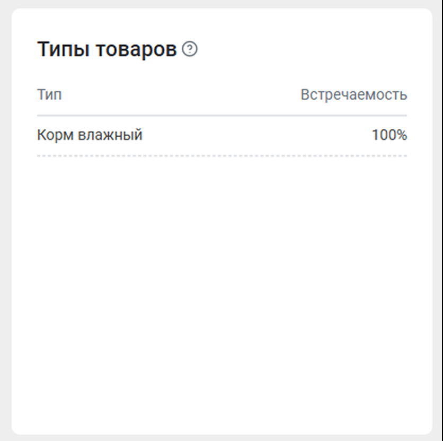The height and width of the screenshot is (441, 443).
Task: Sort by the Встречаемость column header
Action: pyautogui.click(x=353, y=95)
